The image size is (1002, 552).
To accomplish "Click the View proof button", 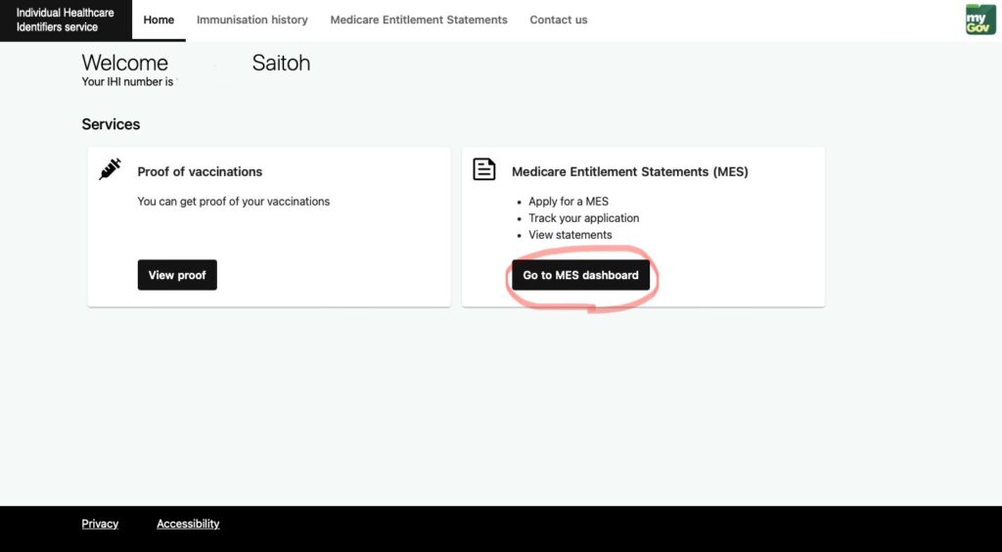I will pyautogui.click(x=177, y=275).
